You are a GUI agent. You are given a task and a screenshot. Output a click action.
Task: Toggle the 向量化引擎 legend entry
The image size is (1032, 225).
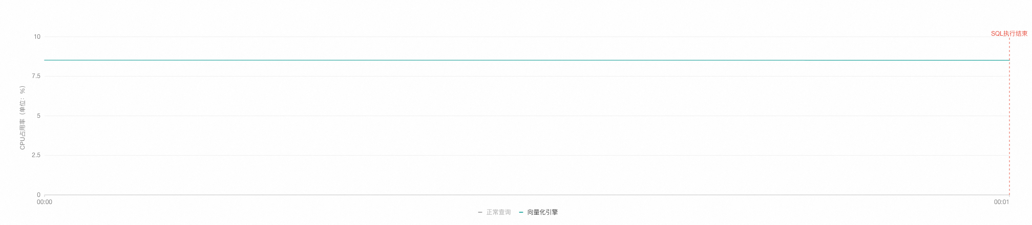click(x=538, y=212)
